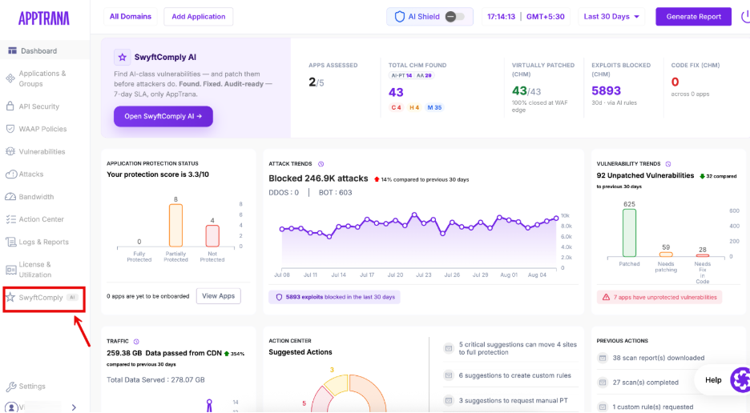Toggle the AI Shield switch
The height and width of the screenshot is (413, 750).
pos(454,17)
